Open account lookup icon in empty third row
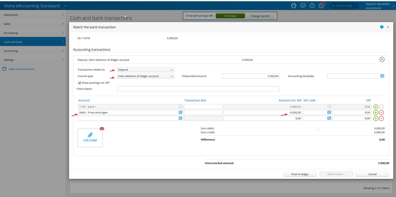The height and width of the screenshot is (197, 396). pyautogui.click(x=181, y=118)
